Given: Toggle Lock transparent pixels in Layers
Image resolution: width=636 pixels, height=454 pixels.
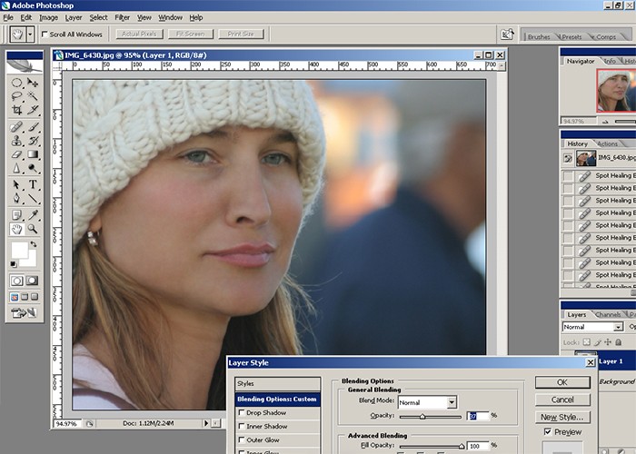Looking at the screenshot, I should (587, 342).
